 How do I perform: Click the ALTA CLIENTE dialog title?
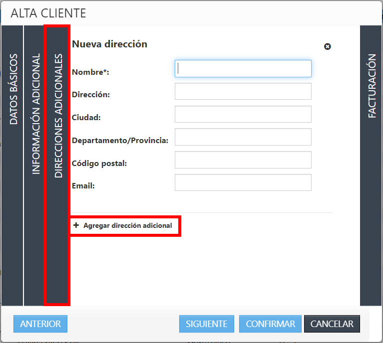click(x=48, y=13)
